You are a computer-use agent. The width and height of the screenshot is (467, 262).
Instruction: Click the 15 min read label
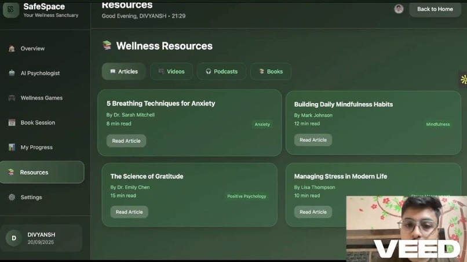pos(123,195)
